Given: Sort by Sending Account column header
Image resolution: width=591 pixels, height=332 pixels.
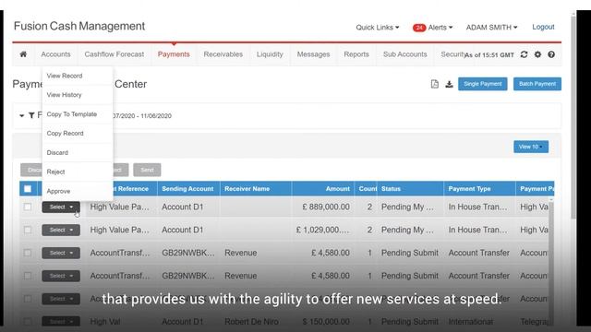Looking at the screenshot, I should [x=187, y=189].
